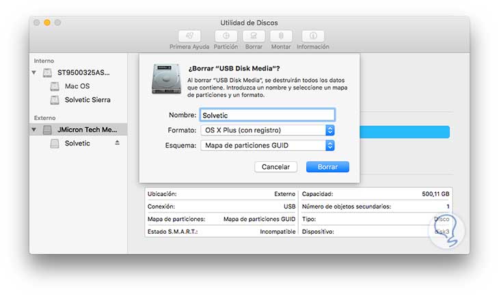This screenshot has width=499, height=296.
Task: Click the JMicron Tech disk icon
Action: pos(47,130)
